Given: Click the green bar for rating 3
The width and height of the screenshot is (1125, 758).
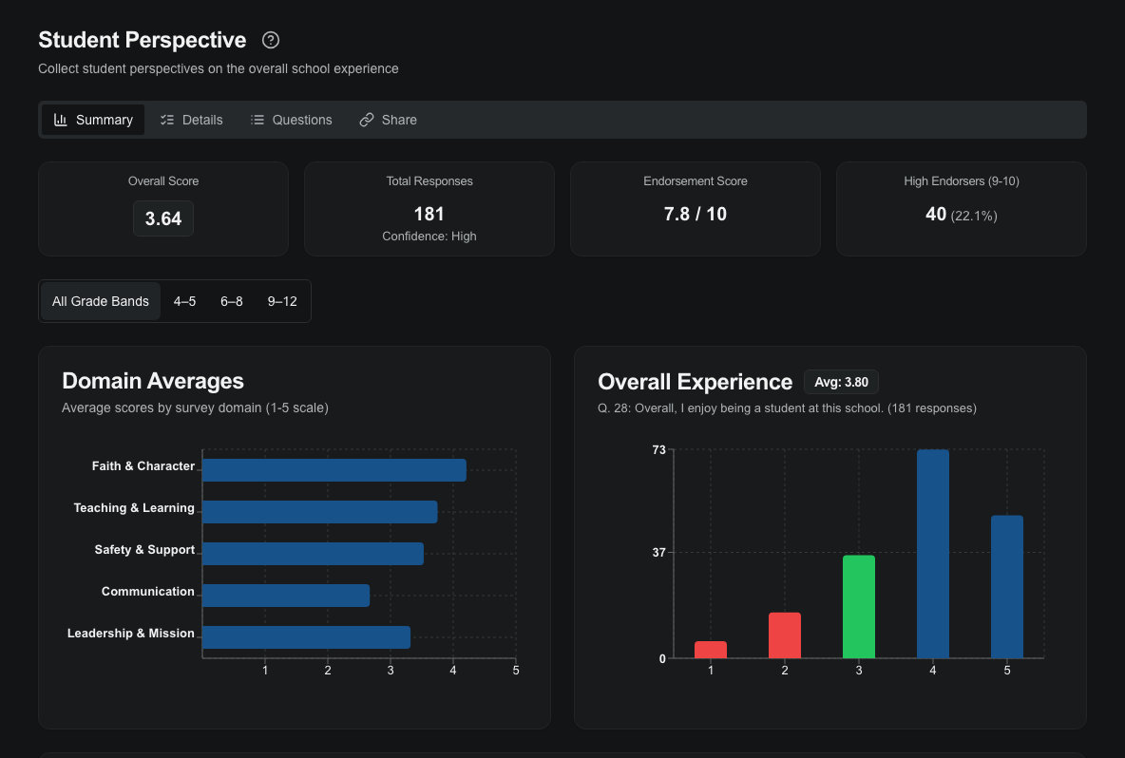Looking at the screenshot, I should coord(859,607).
